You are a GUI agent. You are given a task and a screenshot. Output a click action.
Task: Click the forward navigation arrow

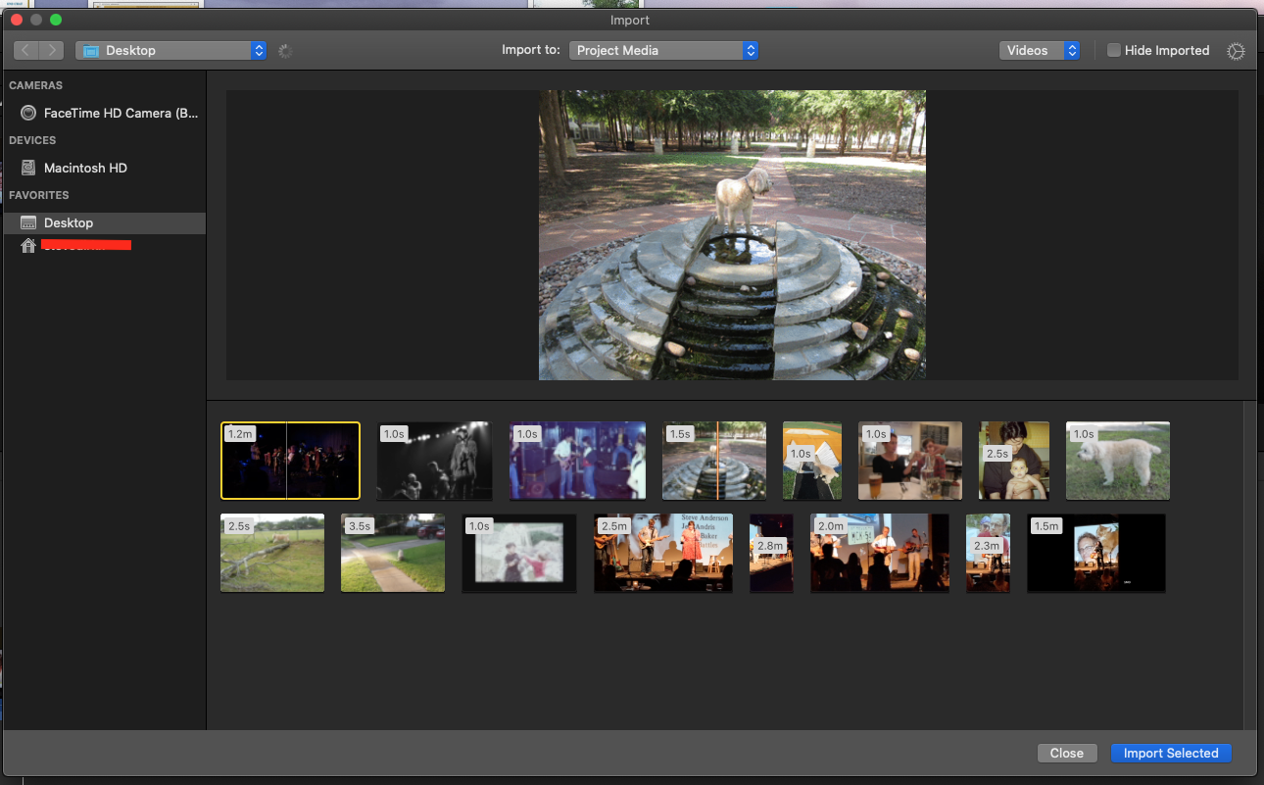51,50
